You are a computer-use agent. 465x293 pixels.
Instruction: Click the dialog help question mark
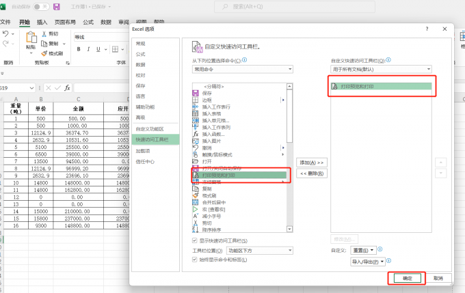click(x=427, y=29)
